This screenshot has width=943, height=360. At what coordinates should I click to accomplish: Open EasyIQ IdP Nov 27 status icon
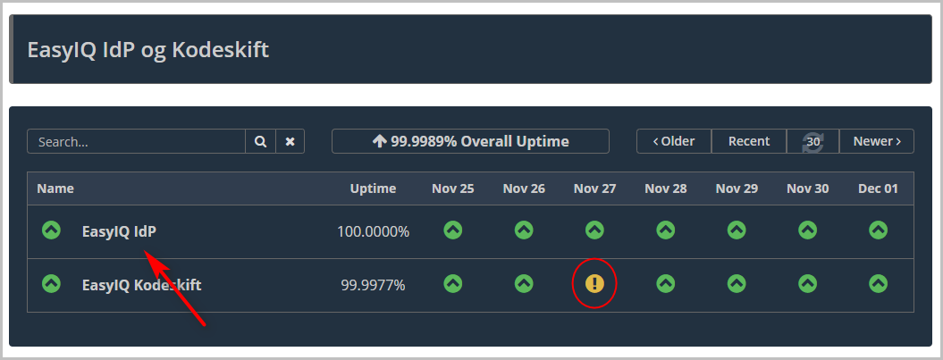[x=594, y=230]
